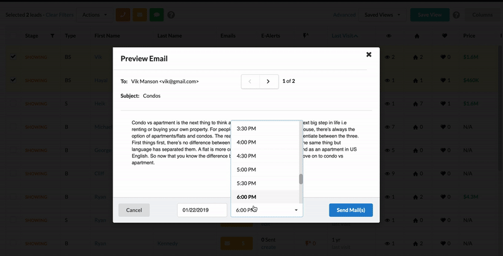Go to the next email preview
The image size is (503, 256).
(x=268, y=81)
